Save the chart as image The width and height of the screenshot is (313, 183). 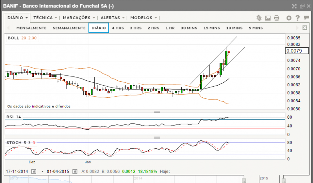click(268, 18)
